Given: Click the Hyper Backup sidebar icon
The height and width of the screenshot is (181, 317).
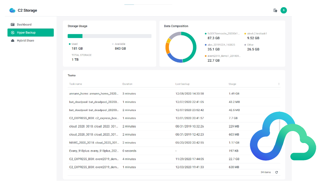Looking at the screenshot, I should point(13,33).
